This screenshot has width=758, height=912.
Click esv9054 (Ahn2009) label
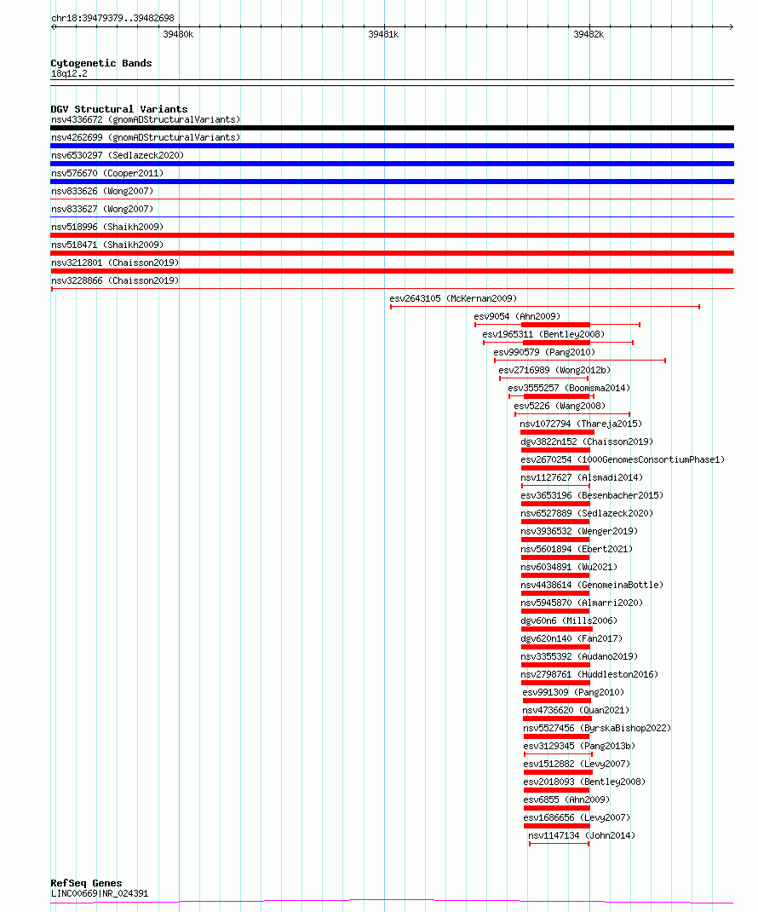pyautogui.click(x=517, y=316)
